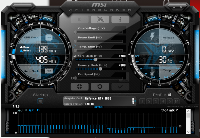200x138 pixels.
Task: Open the information i button
Action: 120,20
